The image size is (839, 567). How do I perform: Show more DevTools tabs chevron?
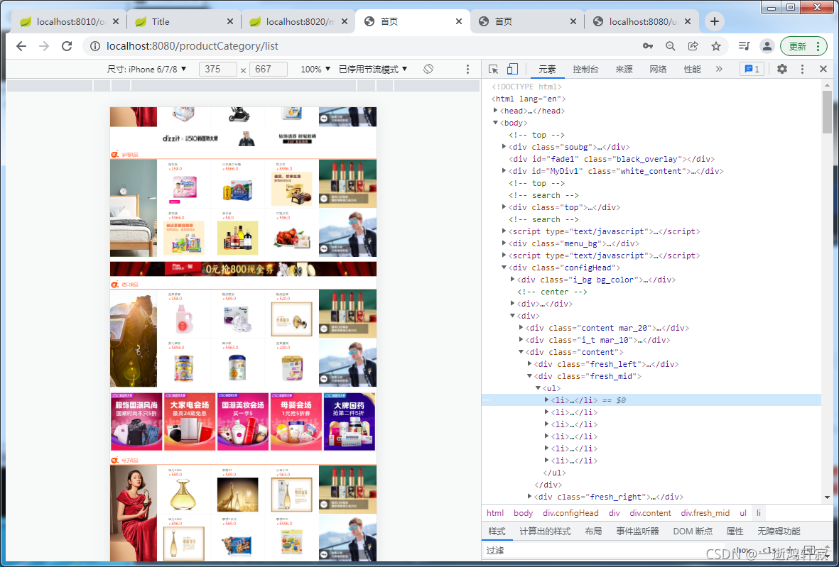point(719,69)
